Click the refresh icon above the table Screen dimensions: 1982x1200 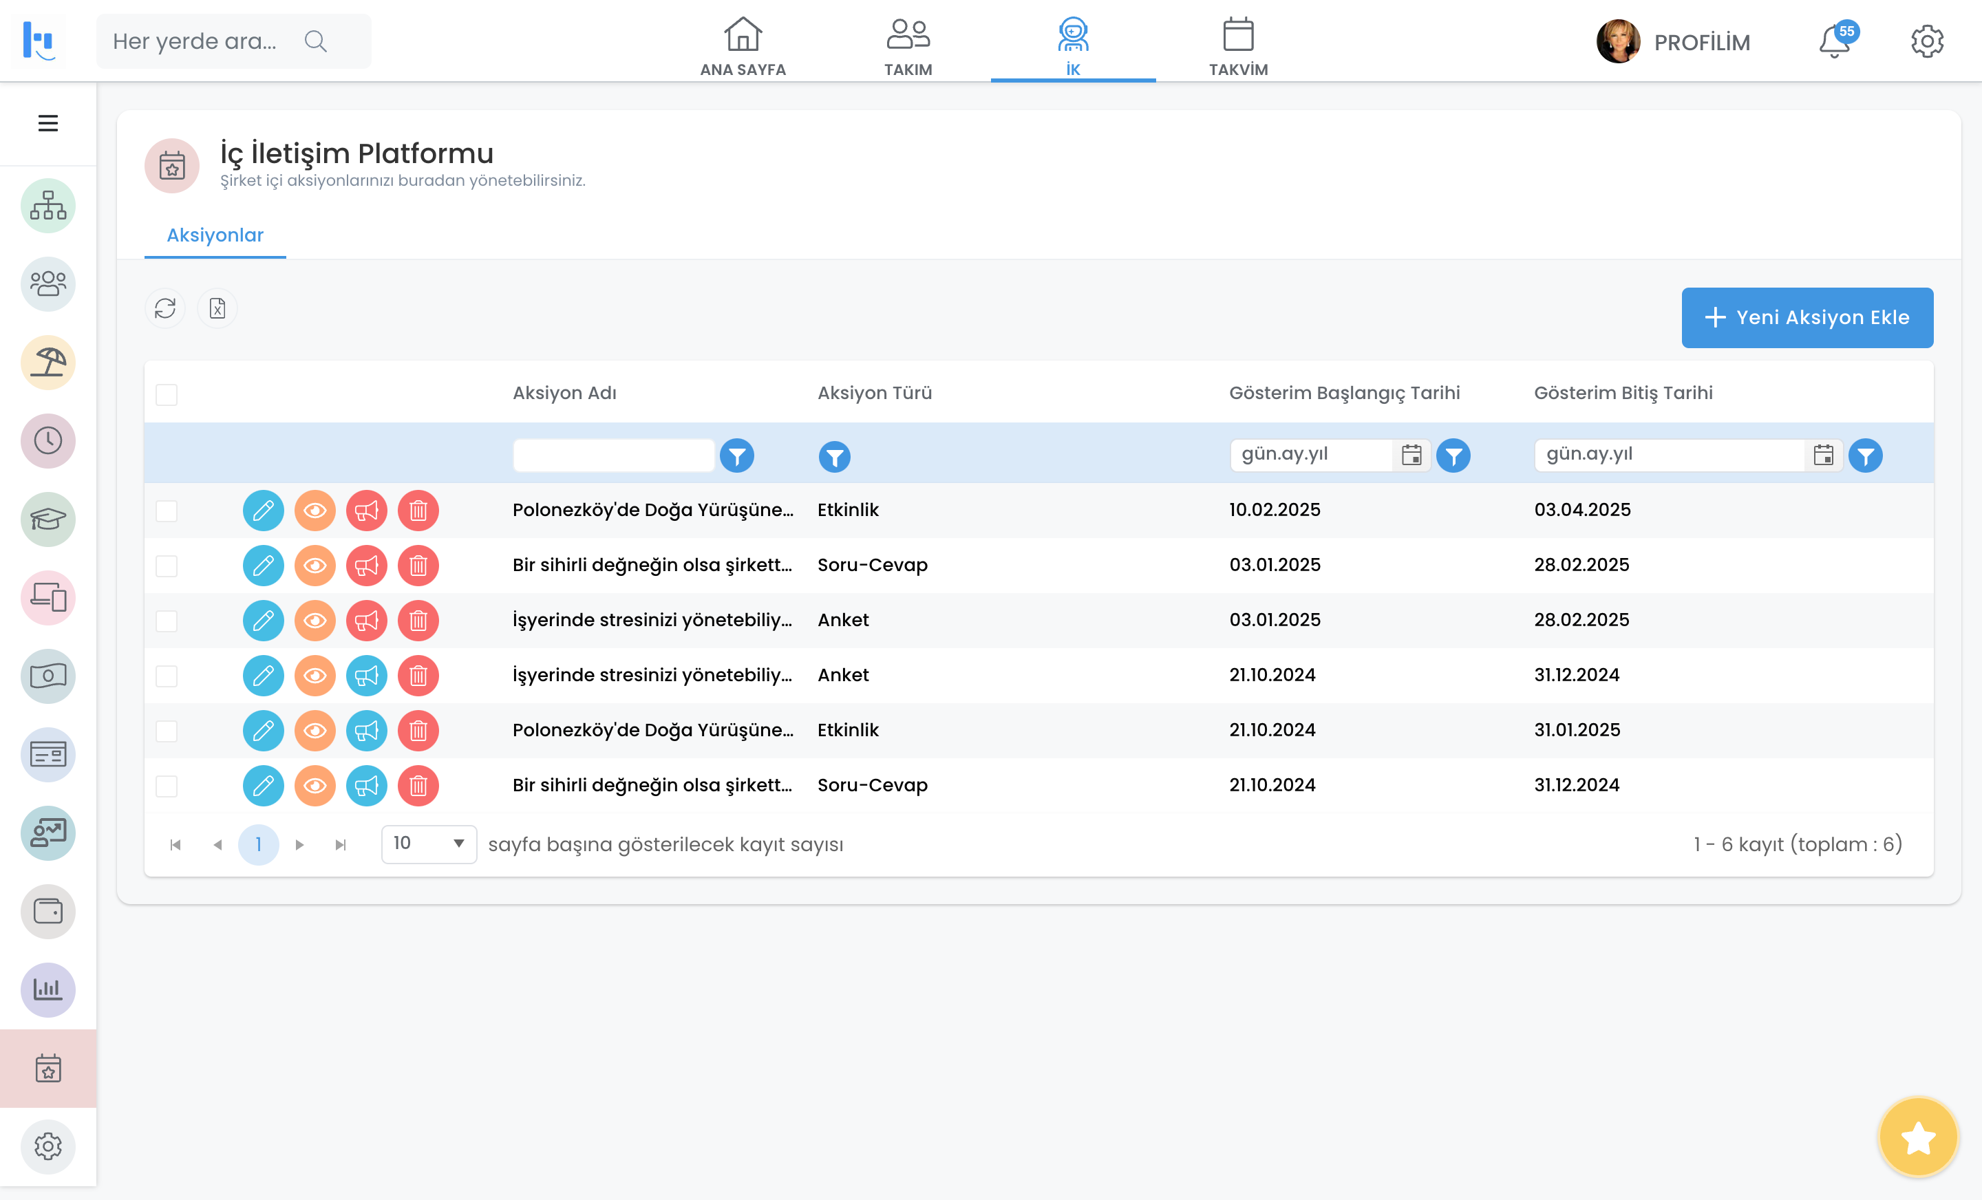[x=165, y=308]
